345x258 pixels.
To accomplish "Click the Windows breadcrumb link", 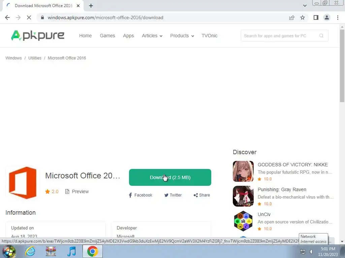I will (x=13, y=58).
